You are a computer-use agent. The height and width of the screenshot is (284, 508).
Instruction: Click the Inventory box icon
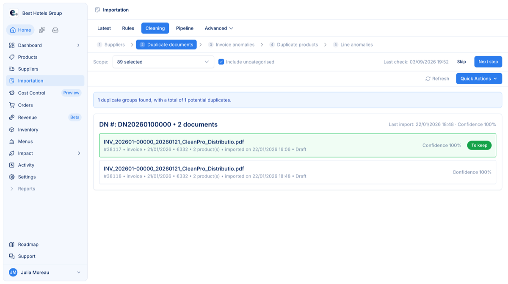(x=12, y=130)
